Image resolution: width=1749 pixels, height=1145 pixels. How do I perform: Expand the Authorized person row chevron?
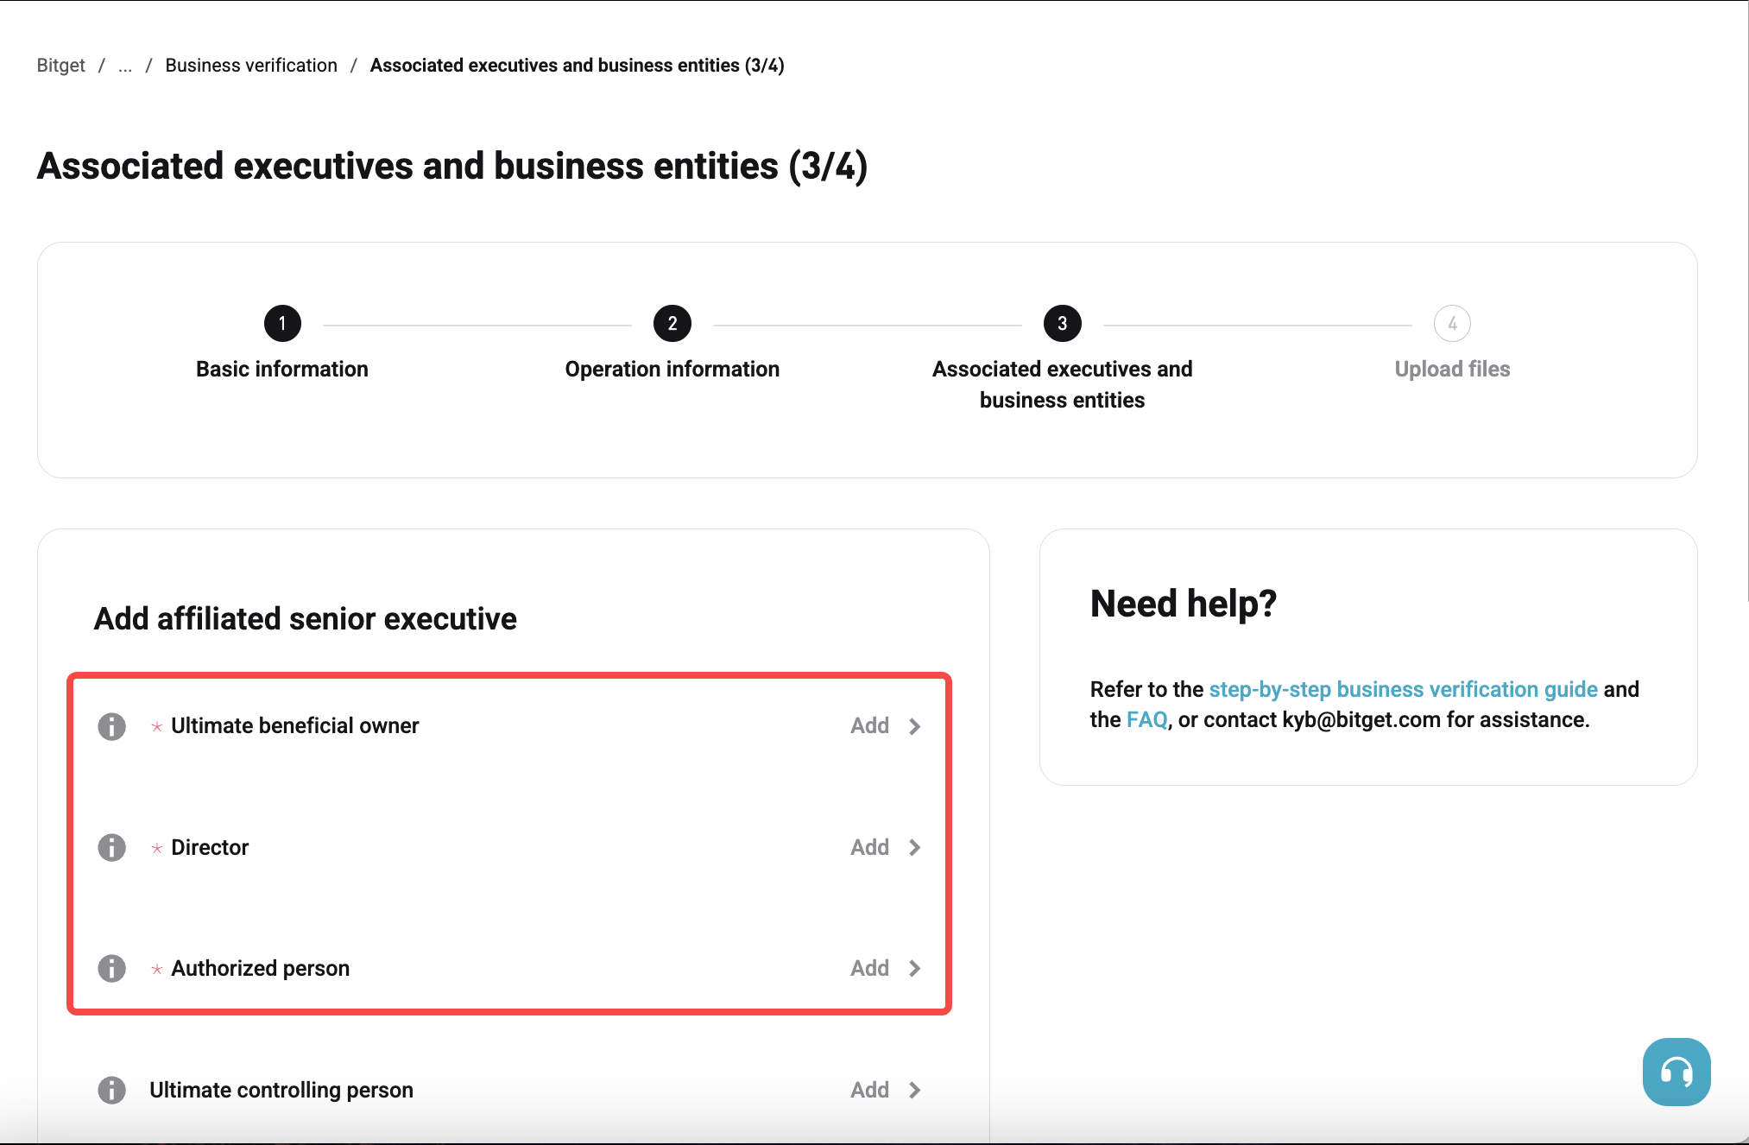(x=915, y=968)
